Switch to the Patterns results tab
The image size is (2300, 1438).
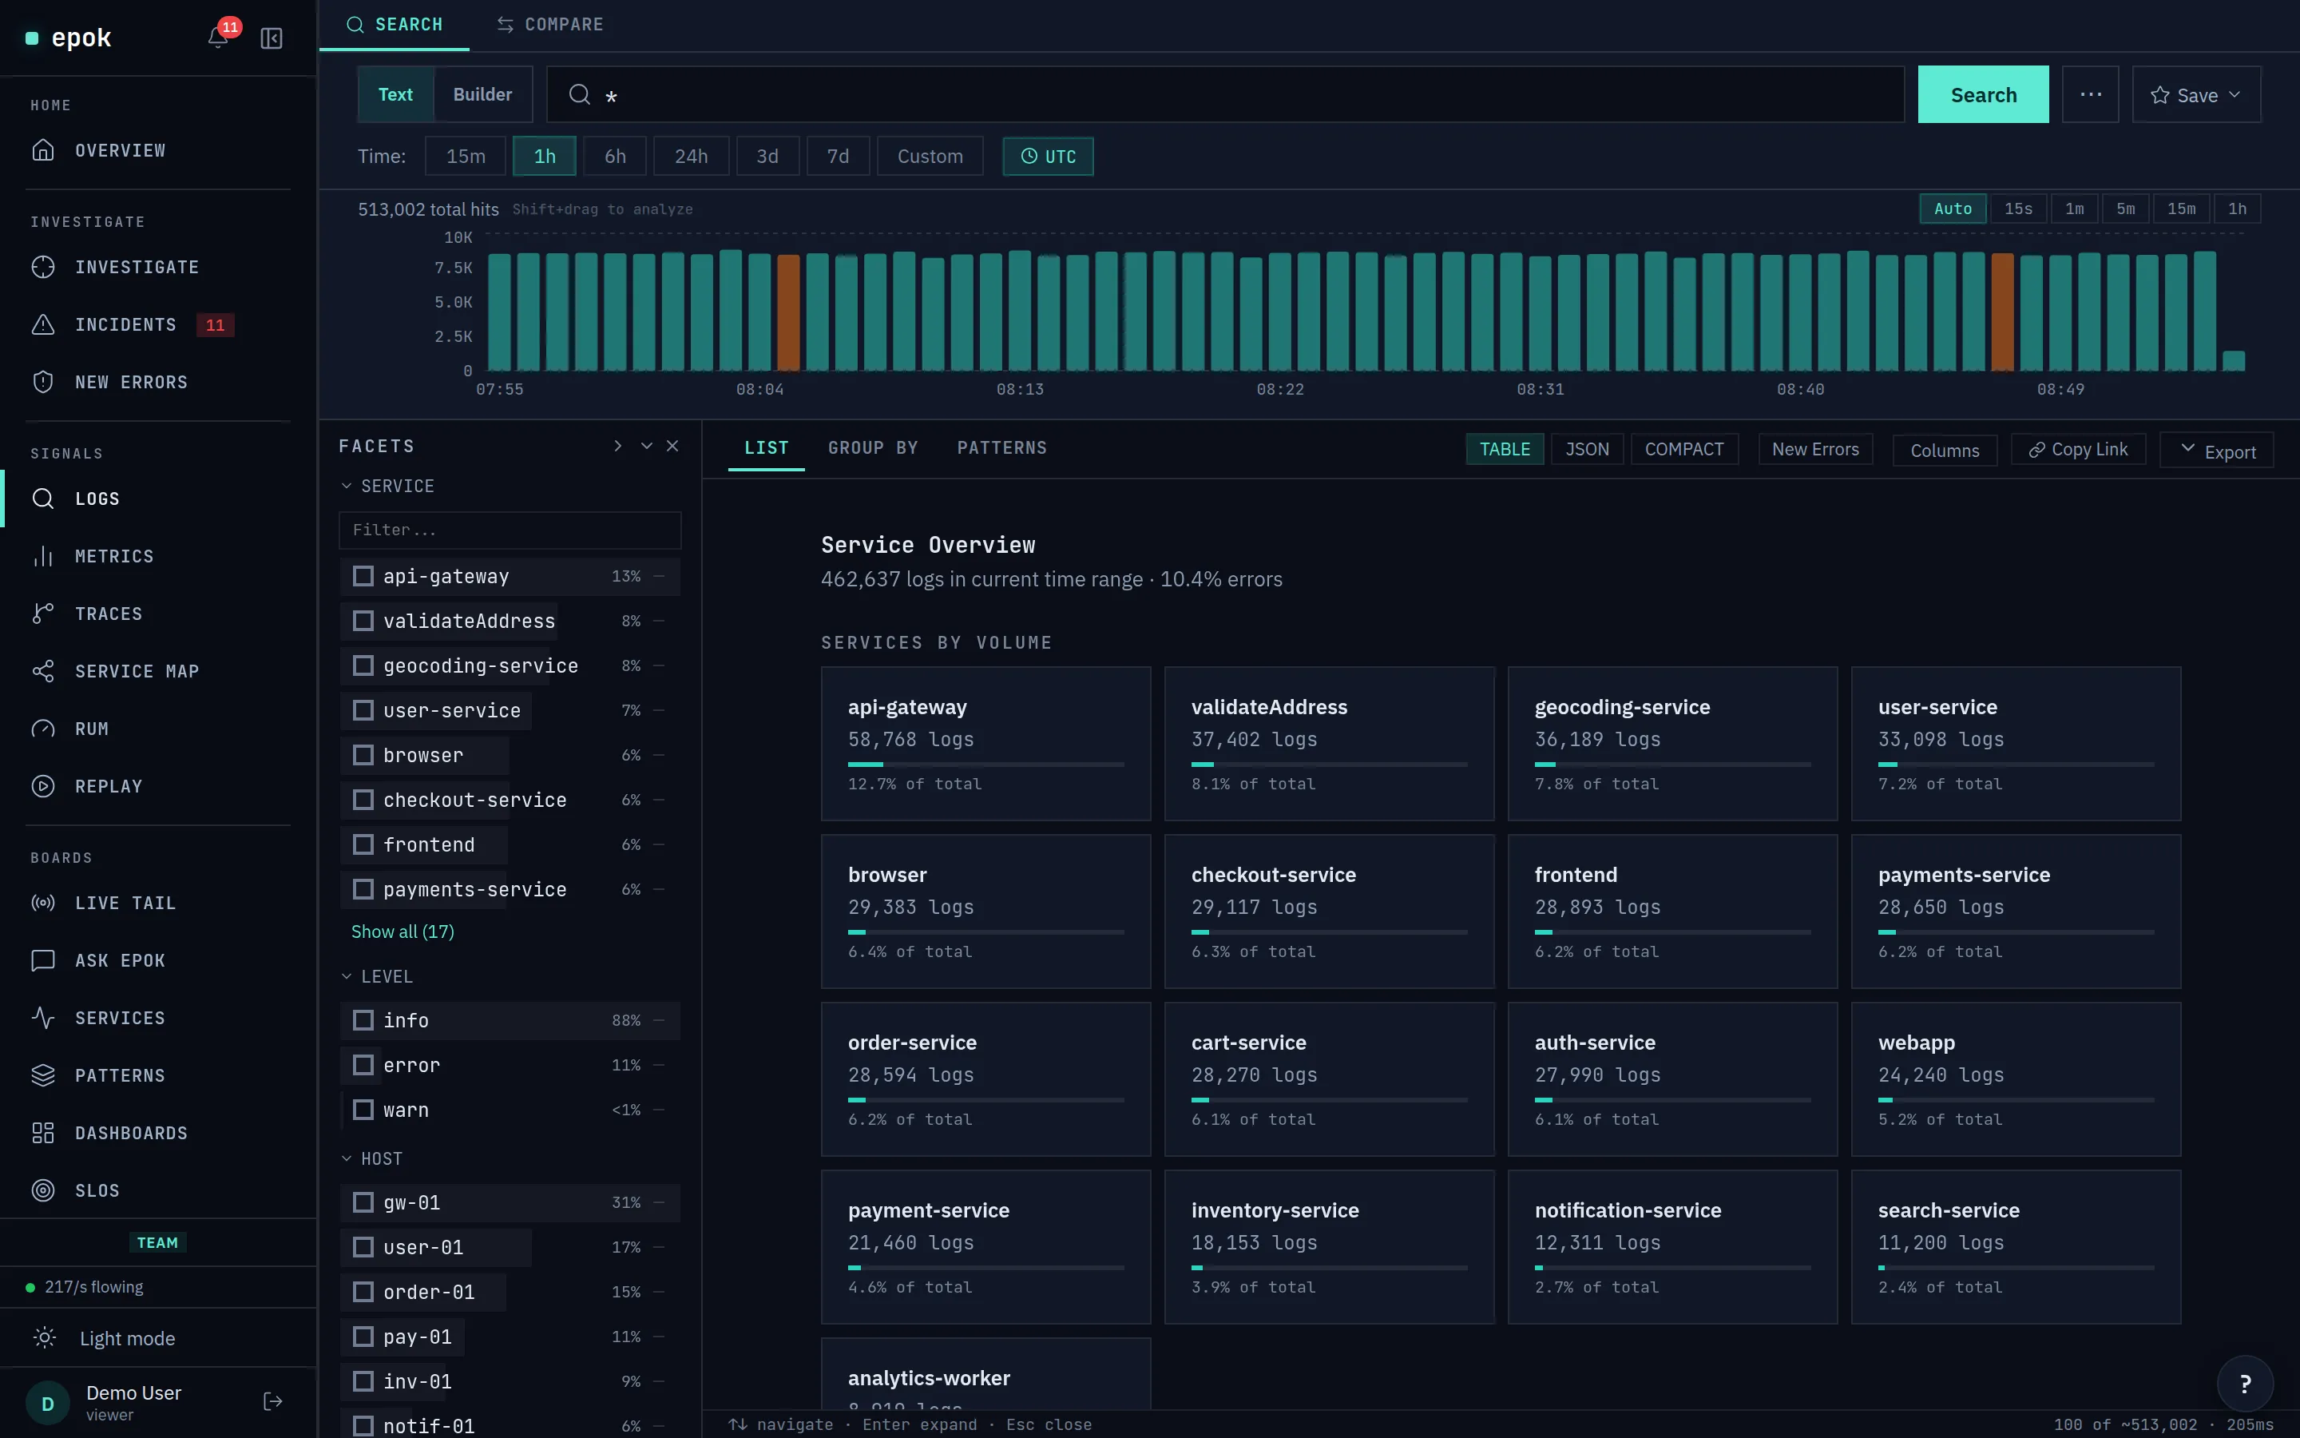(x=1001, y=448)
